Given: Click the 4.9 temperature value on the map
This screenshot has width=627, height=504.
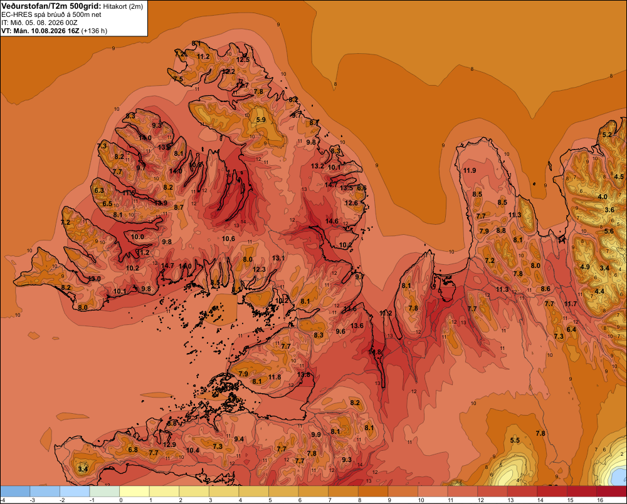Looking at the screenshot, I should pyautogui.click(x=585, y=267).
